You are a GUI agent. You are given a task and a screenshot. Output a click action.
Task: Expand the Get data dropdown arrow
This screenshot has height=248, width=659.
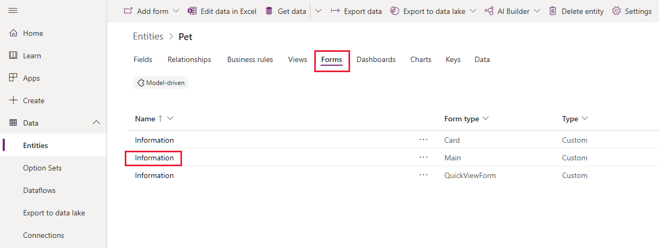[318, 11]
